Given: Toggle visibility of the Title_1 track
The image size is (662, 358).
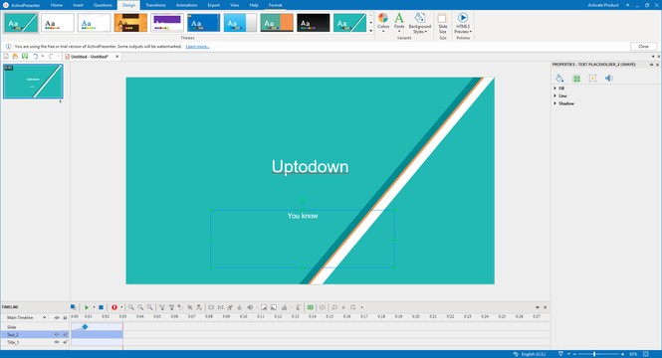Looking at the screenshot, I should click(x=57, y=342).
